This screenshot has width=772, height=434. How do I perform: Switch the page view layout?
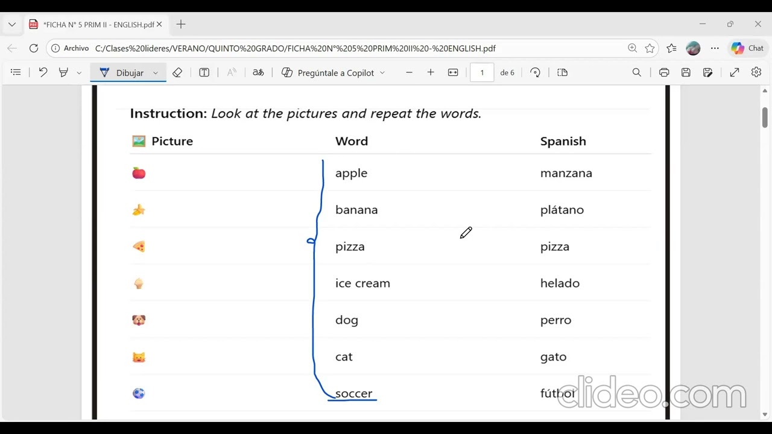pos(563,72)
